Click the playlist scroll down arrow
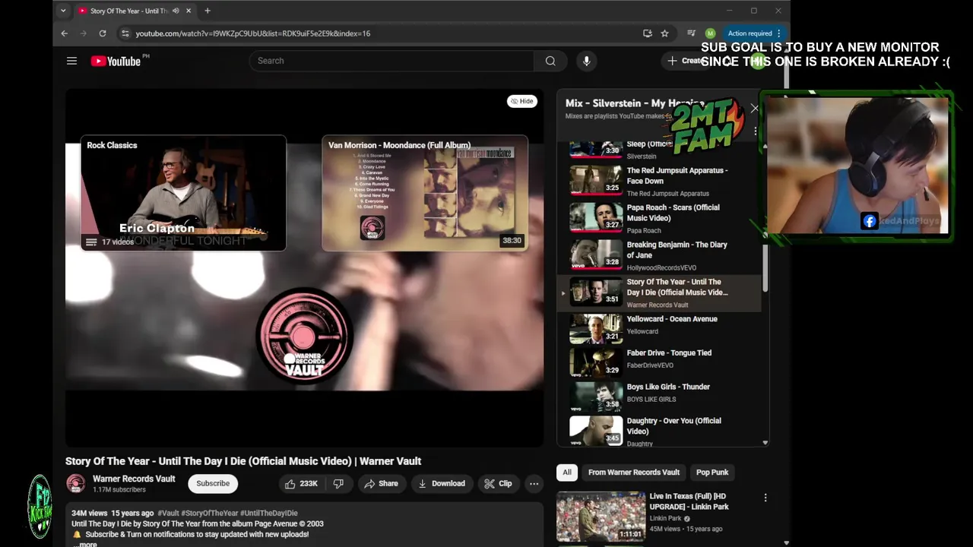 (x=765, y=442)
